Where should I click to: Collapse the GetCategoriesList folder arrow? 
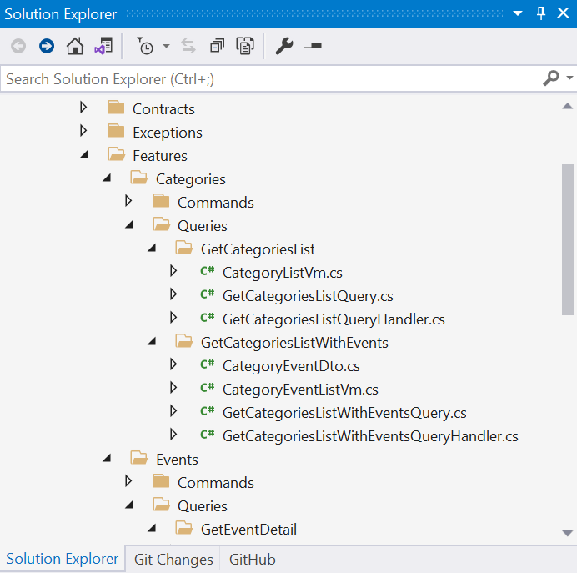point(152,248)
